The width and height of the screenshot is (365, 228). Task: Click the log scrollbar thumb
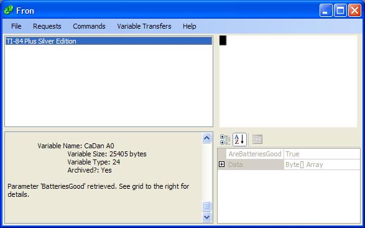coord(206,206)
